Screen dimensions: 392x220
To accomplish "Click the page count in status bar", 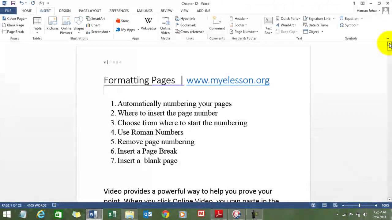I will (x=12, y=205).
